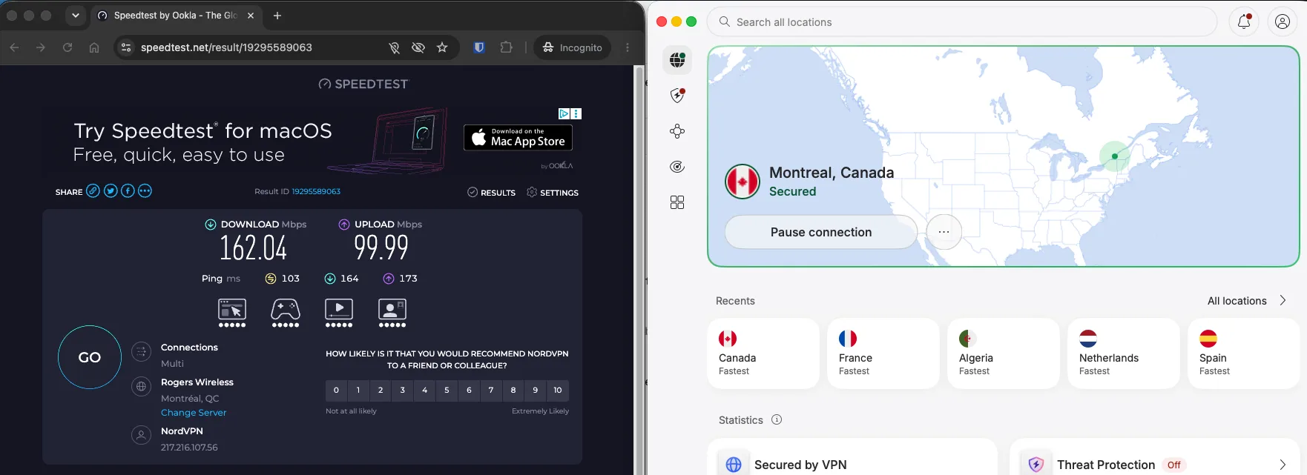This screenshot has width=1307, height=475.
Task: Share Speedtest result on Facebook
Action: 128,191
